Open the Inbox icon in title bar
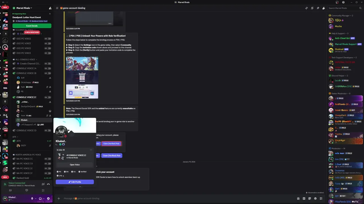This screenshot has height=204, width=364. [x=337, y=2]
